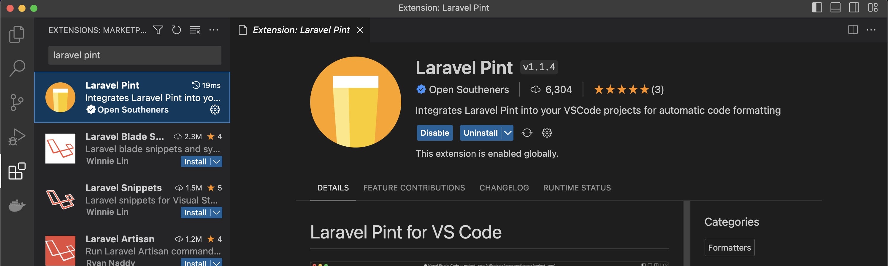
Task: Click the Laravel Blade Snippets extension icon
Action: coord(60,148)
